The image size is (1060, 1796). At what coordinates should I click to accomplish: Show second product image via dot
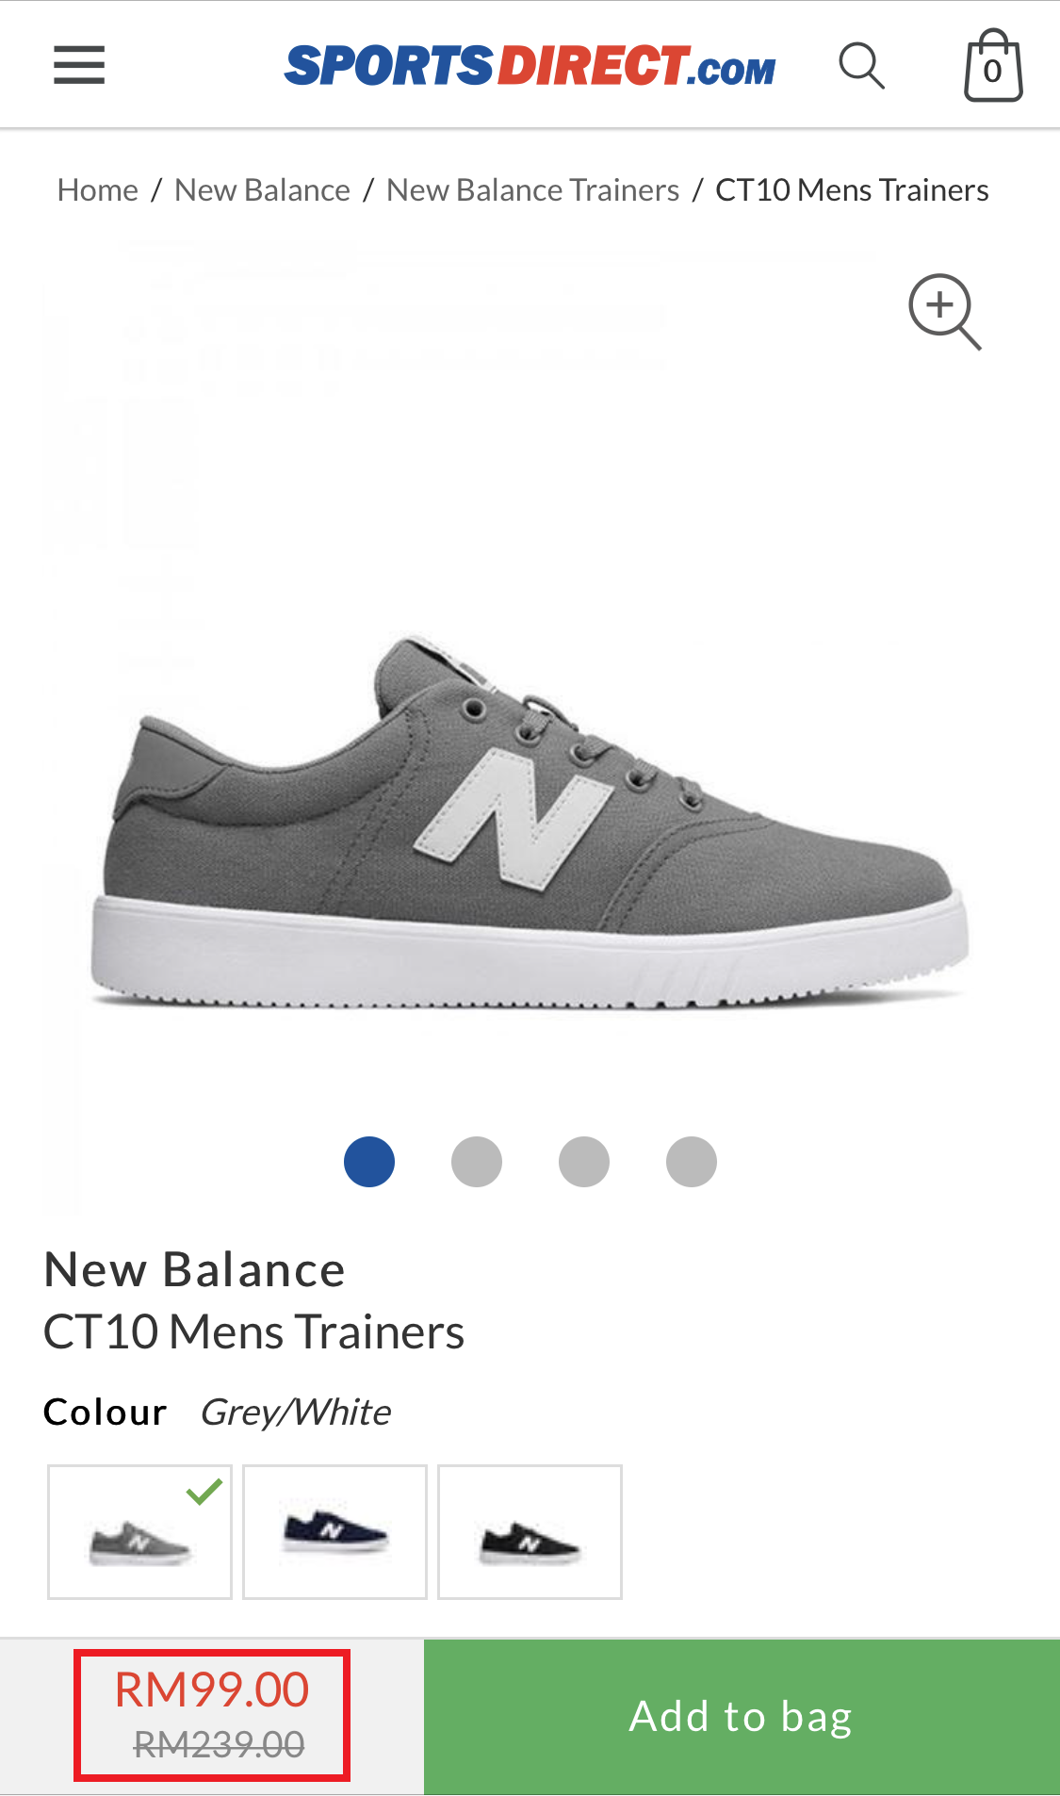(x=477, y=1162)
